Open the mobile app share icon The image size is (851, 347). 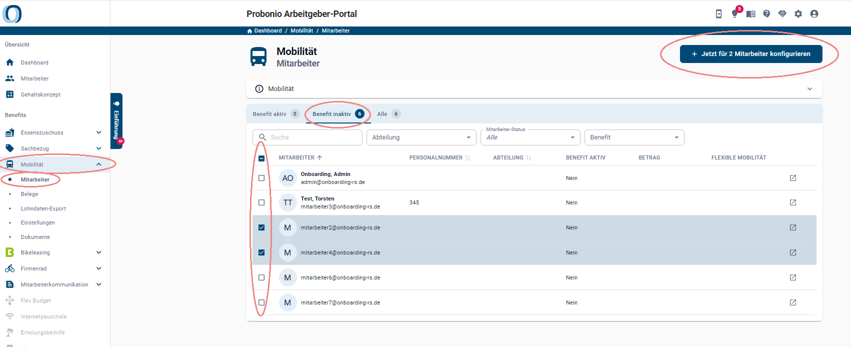click(x=718, y=14)
